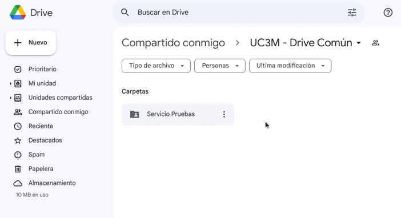Select Compartido conmigo in sidebar
Image resolution: width=401 pixels, height=218 pixels.
click(x=58, y=112)
